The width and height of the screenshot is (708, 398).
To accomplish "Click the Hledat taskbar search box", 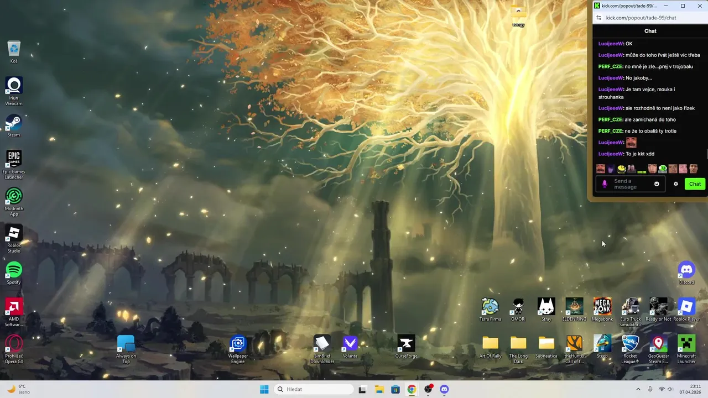I will coord(314,389).
